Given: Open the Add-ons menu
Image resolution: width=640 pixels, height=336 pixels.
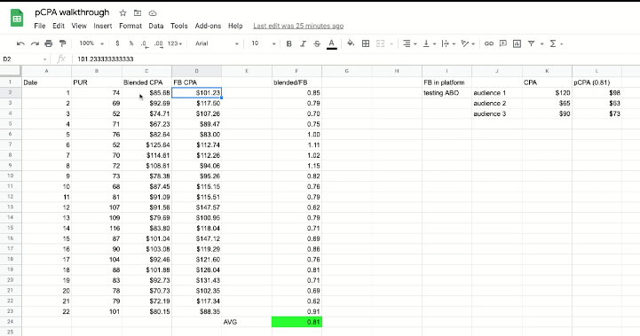Looking at the screenshot, I should point(208,26).
